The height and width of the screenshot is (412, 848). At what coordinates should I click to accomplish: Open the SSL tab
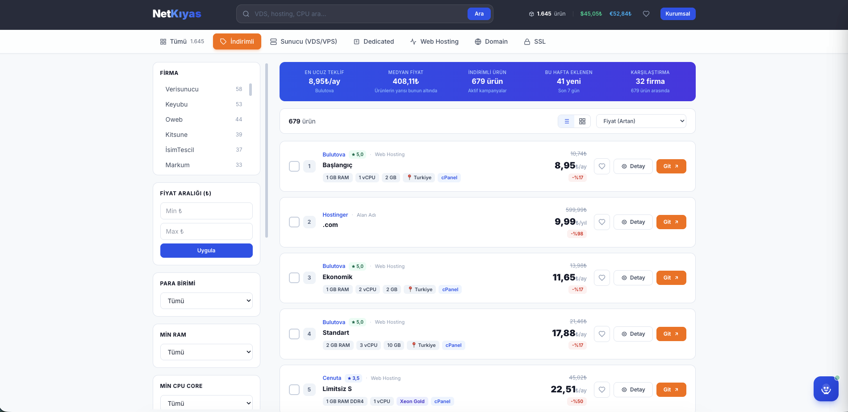coord(535,41)
